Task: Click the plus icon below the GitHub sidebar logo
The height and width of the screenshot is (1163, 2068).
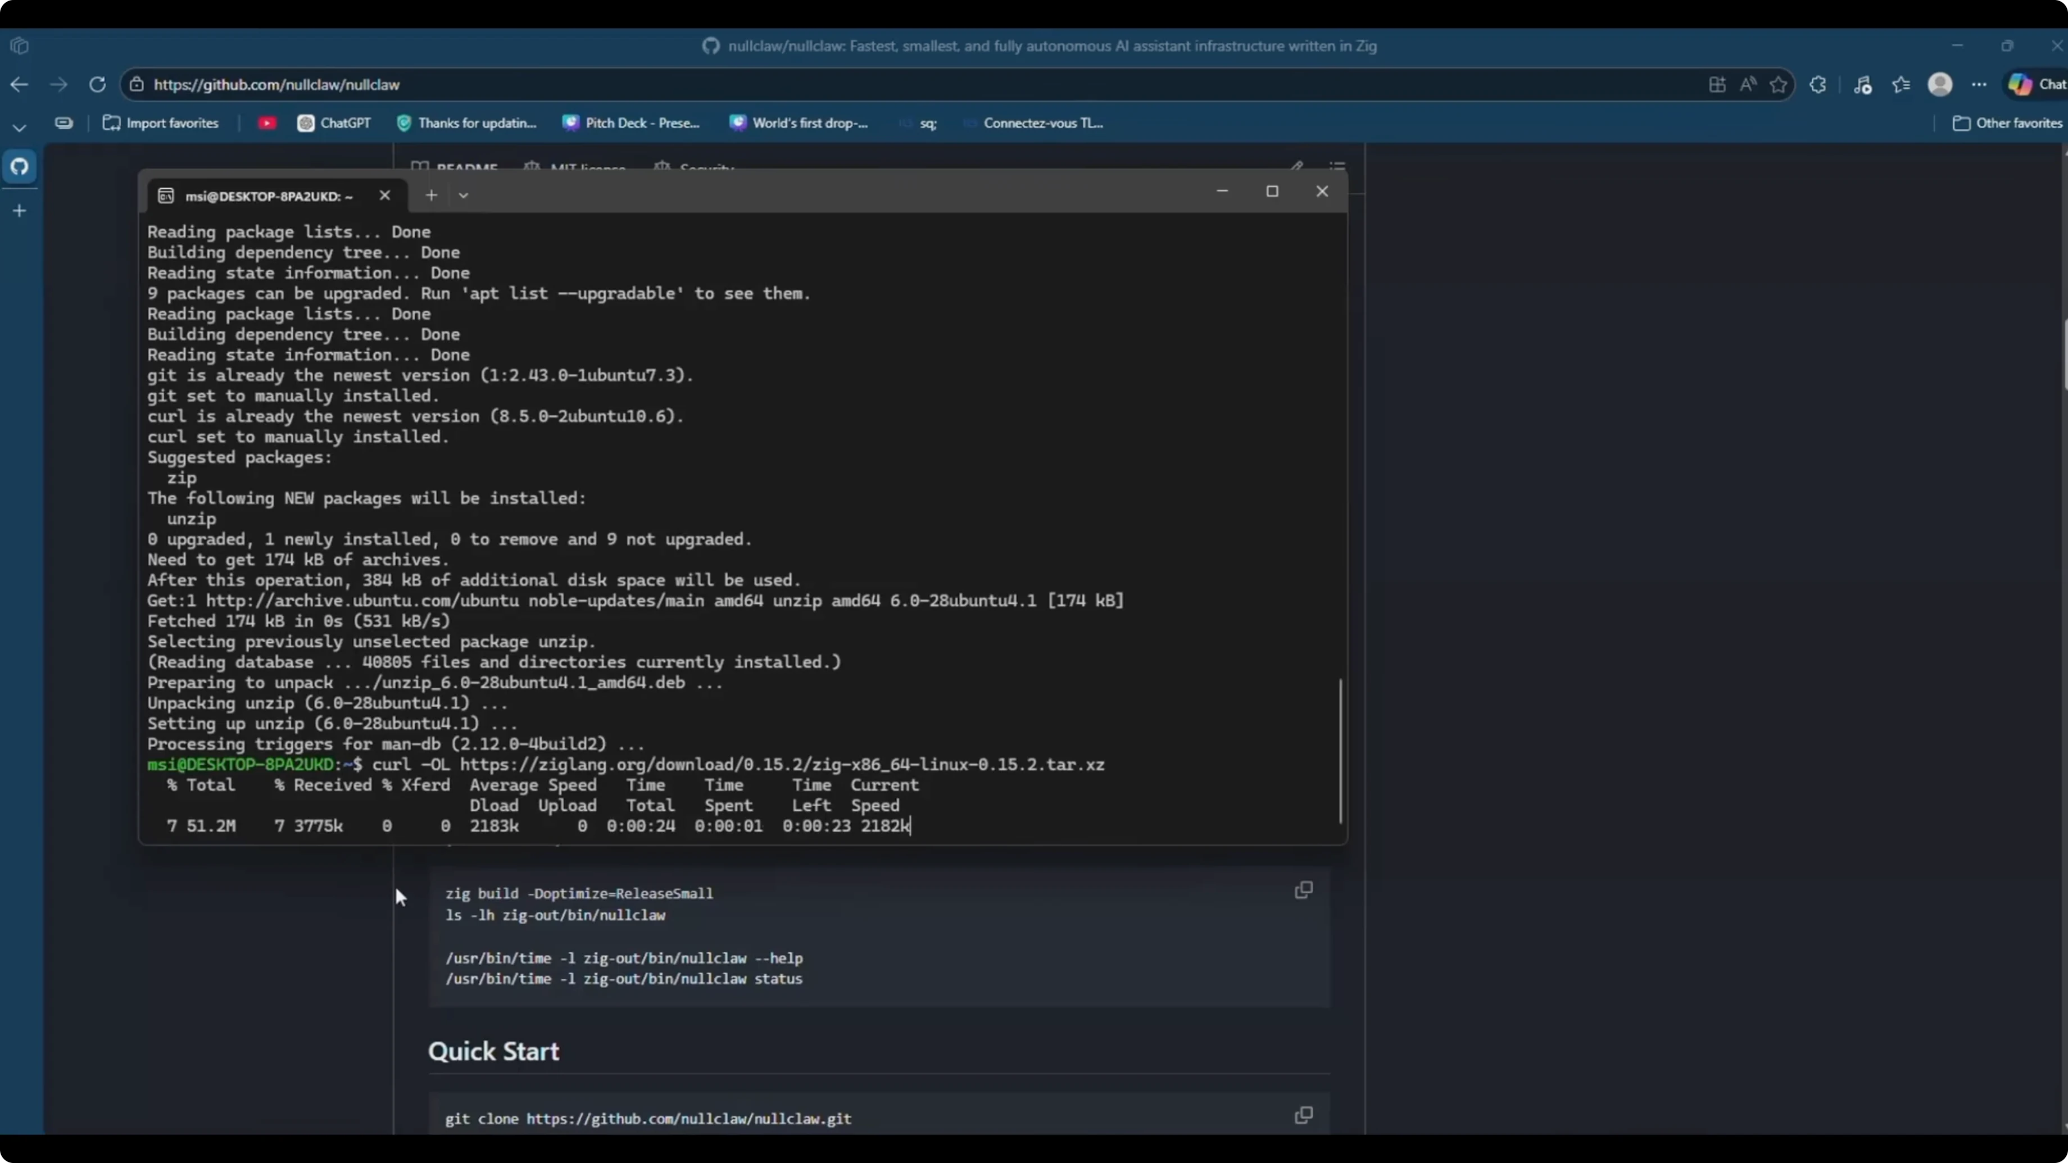Action: tap(19, 210)
